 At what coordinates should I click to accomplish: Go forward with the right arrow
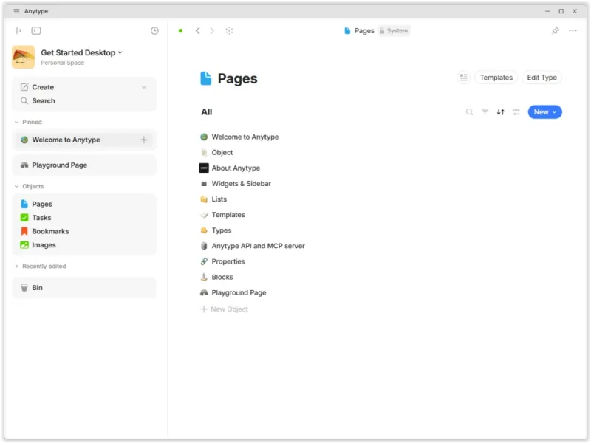point(212,30)
